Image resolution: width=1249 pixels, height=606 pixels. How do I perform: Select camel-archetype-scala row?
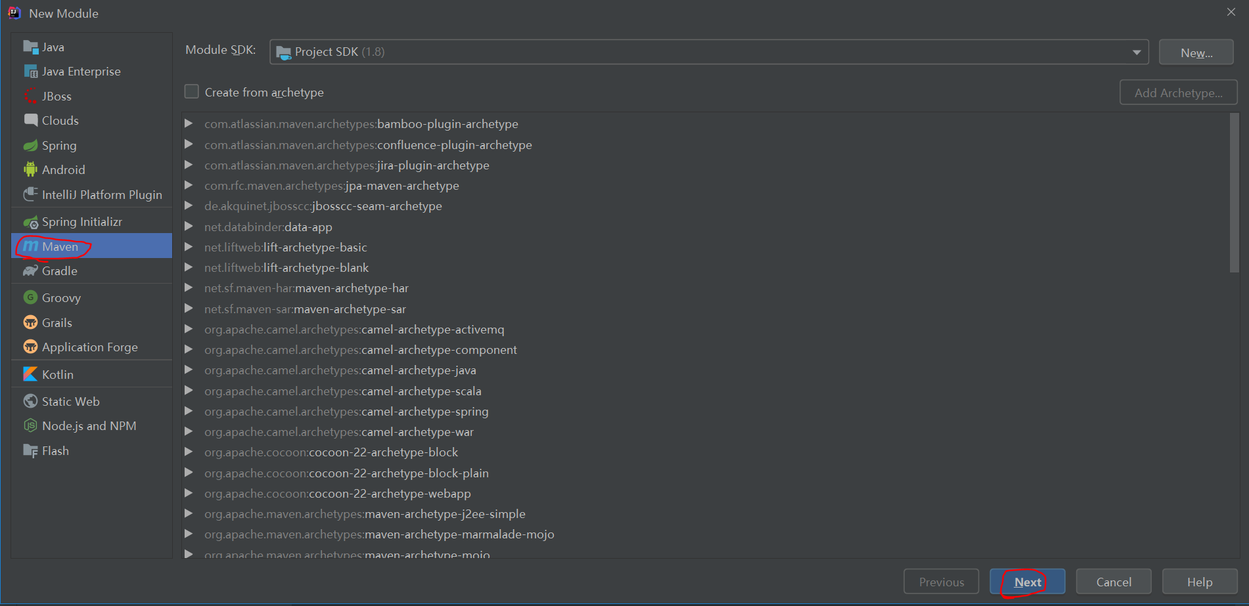coord(705,391)
